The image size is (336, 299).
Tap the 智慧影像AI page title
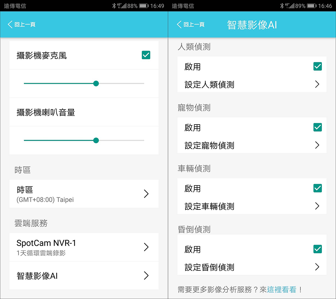pyautogui.click(x=252, y=25)
